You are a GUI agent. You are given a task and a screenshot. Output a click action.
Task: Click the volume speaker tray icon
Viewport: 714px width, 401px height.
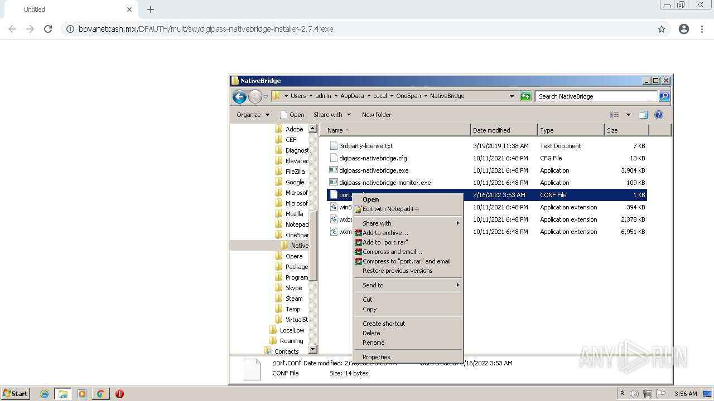(x=634, y=394)
